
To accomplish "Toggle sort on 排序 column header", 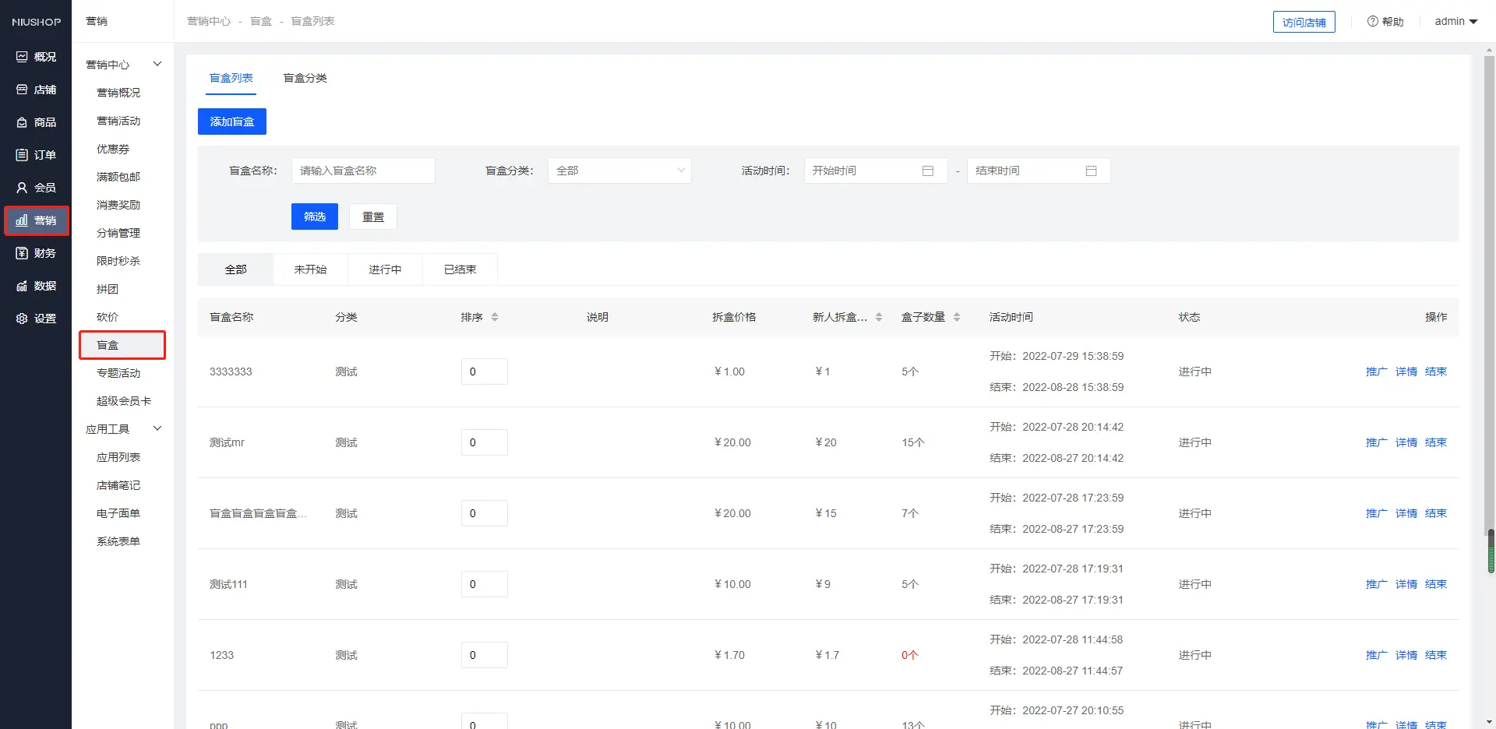I will coord(495,317).
